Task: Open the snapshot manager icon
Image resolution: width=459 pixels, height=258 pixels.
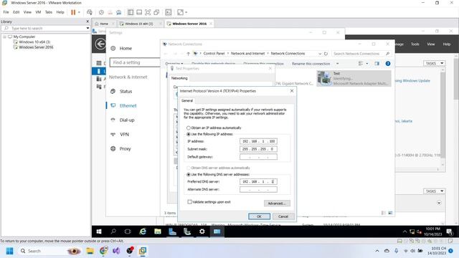Action: coord(118,12)
